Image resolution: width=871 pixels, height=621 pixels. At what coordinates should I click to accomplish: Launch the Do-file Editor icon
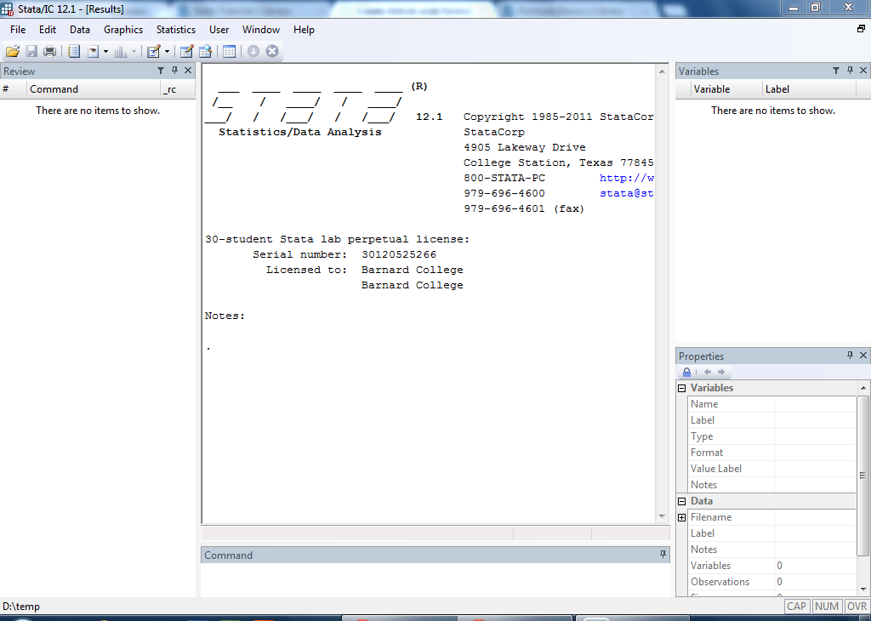(153, 52)
